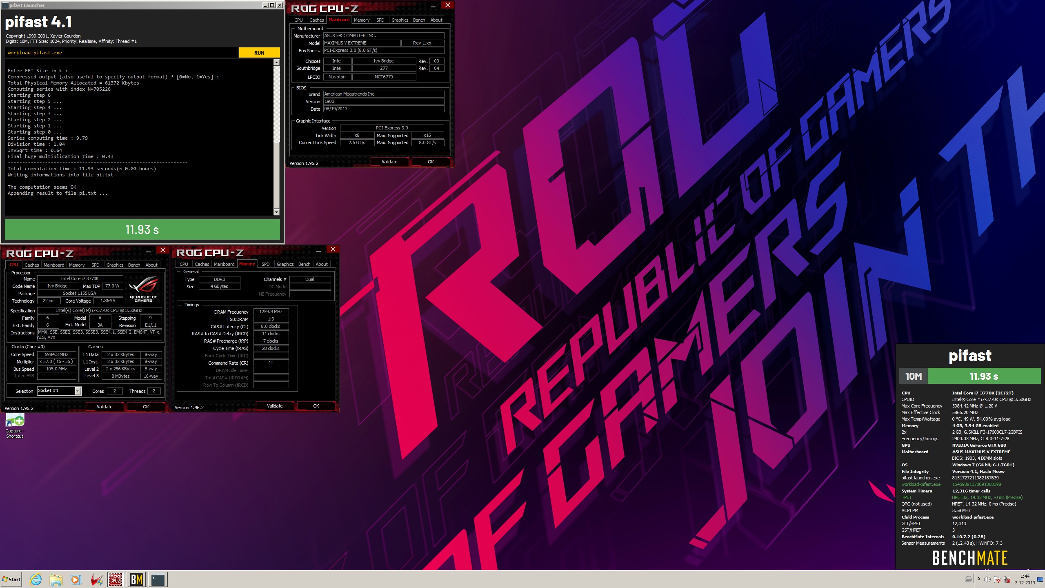Select the ROG CPU-Z taskbar button
The image size is (1045, 588).
116,579
